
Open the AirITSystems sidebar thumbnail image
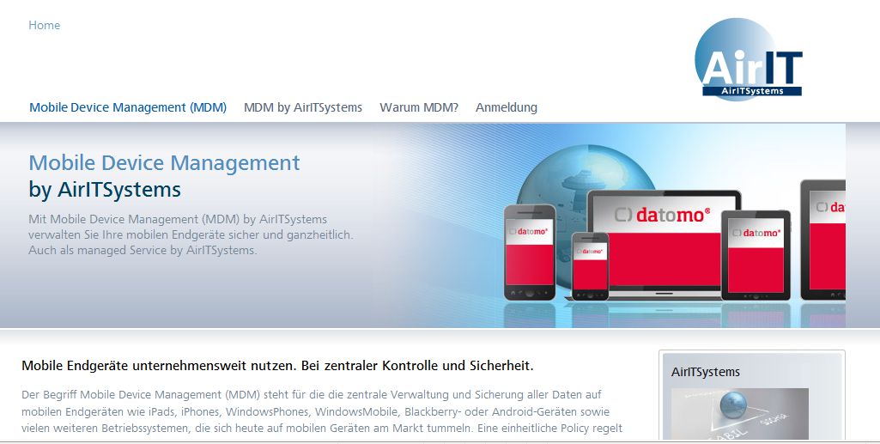coord(739,414)
